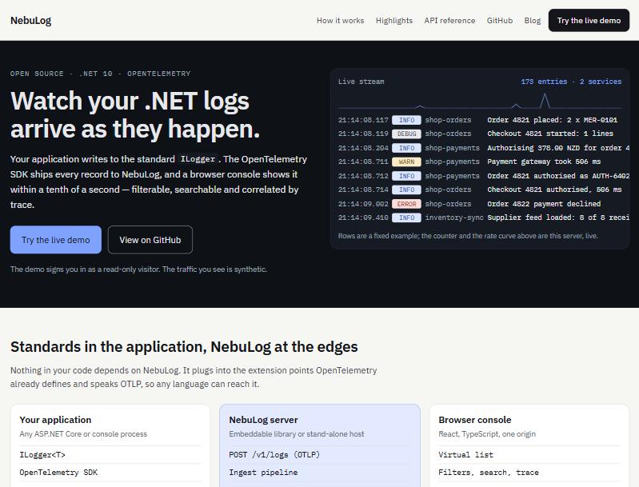Click the 'POST /v1/logs (OTLP)' row
The width and height of the screenshot is (639, 487).
(x=320, y=455)
